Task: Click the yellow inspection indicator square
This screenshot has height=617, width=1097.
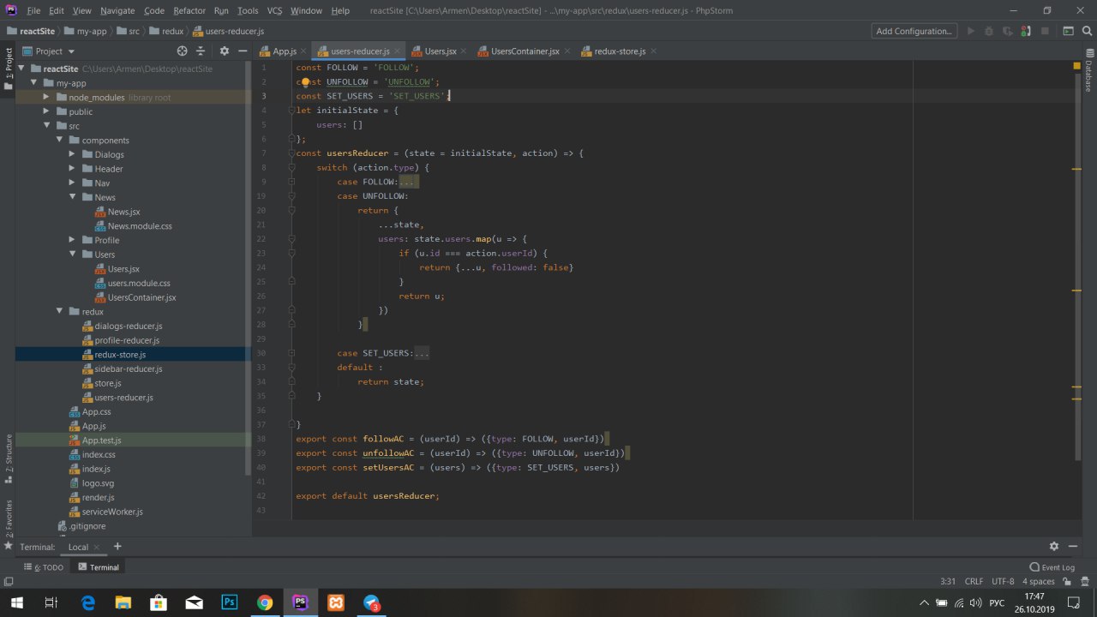Action: pos(1076,65)
